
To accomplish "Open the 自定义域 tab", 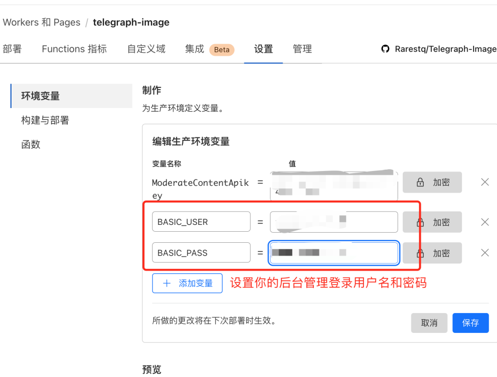I will 146,49.
